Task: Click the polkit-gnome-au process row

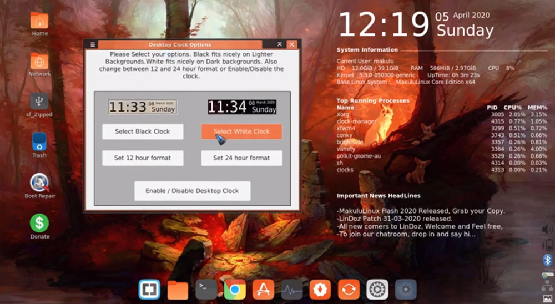Action: tap(442, 156)
